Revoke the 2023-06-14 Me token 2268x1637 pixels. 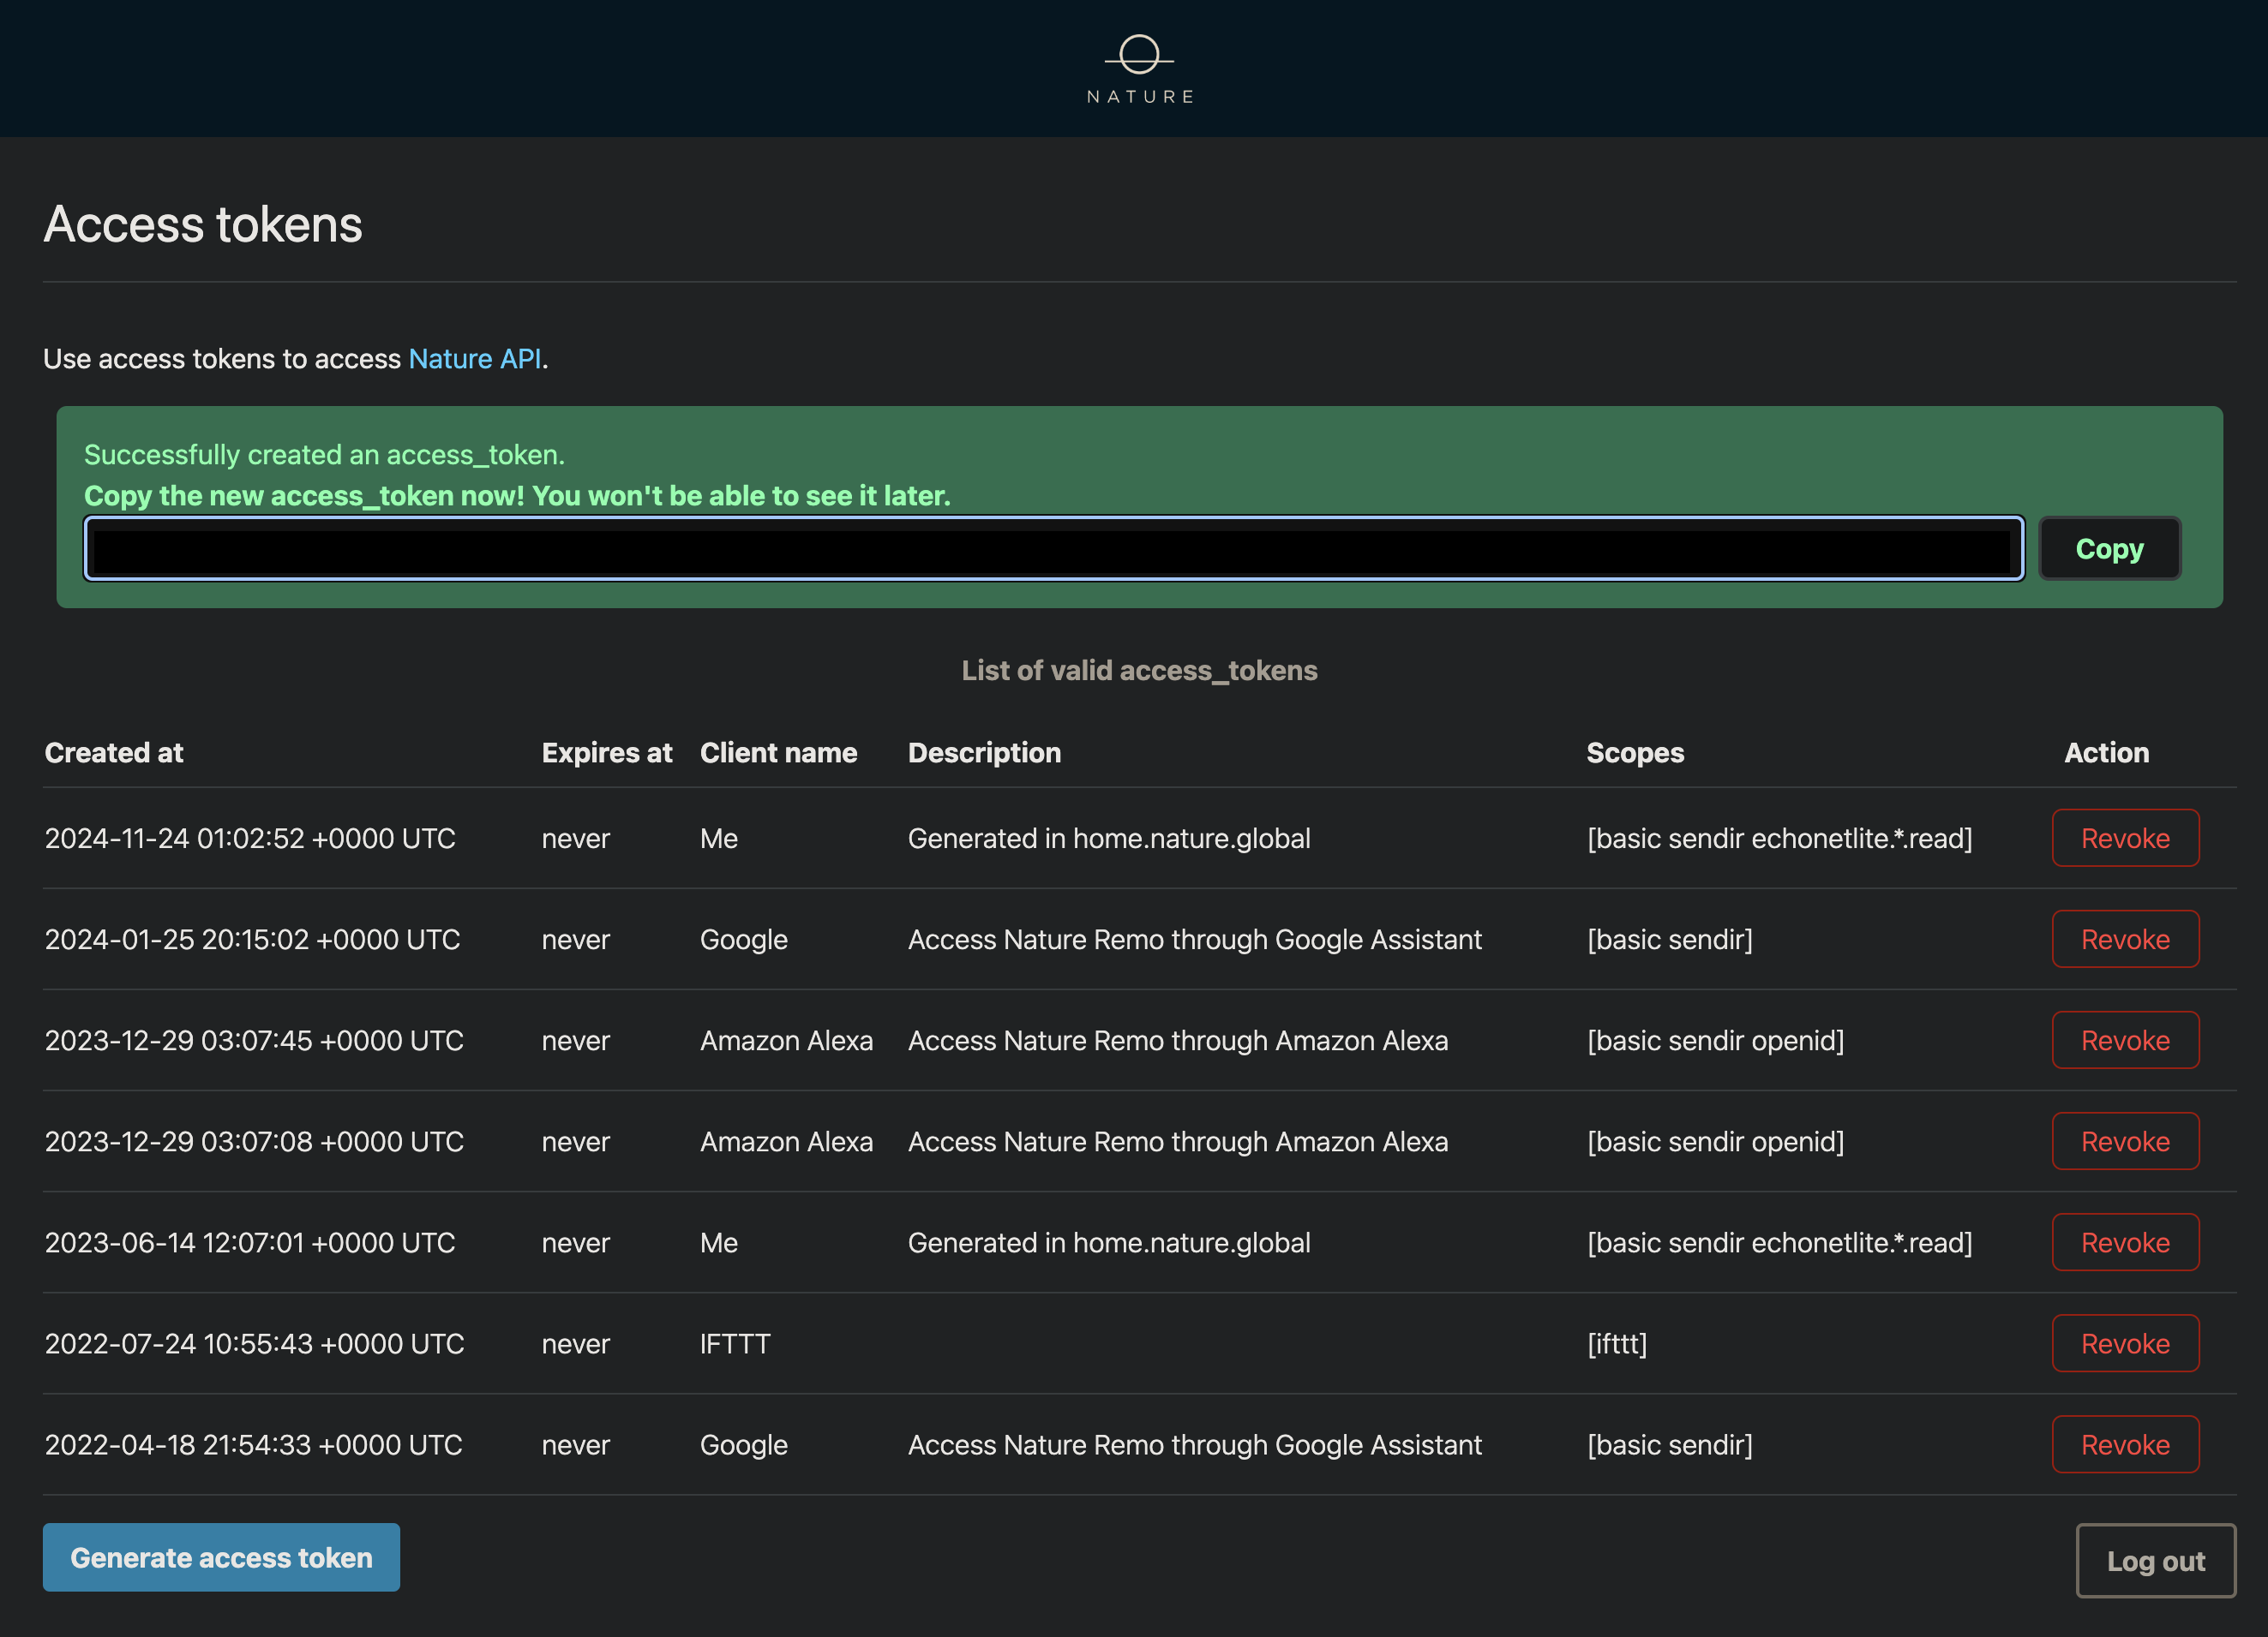click(x=2125, y=1242)
